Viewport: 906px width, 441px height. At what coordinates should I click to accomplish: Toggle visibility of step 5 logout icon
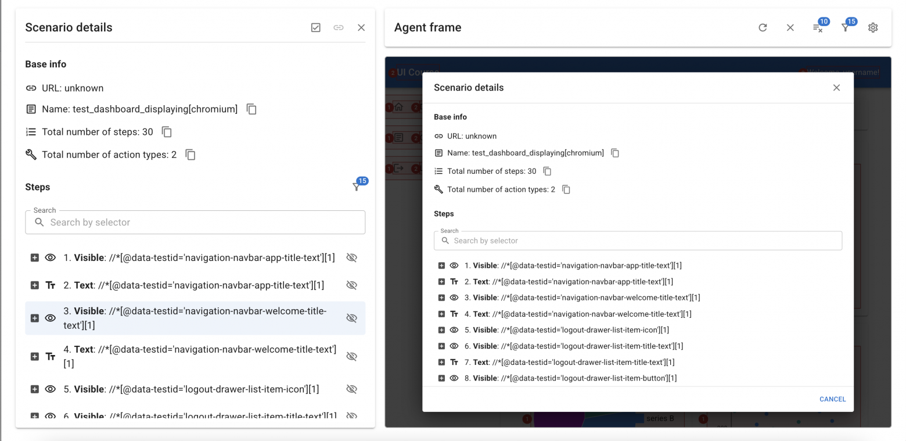pyautogui.click(x=351, y=389)
